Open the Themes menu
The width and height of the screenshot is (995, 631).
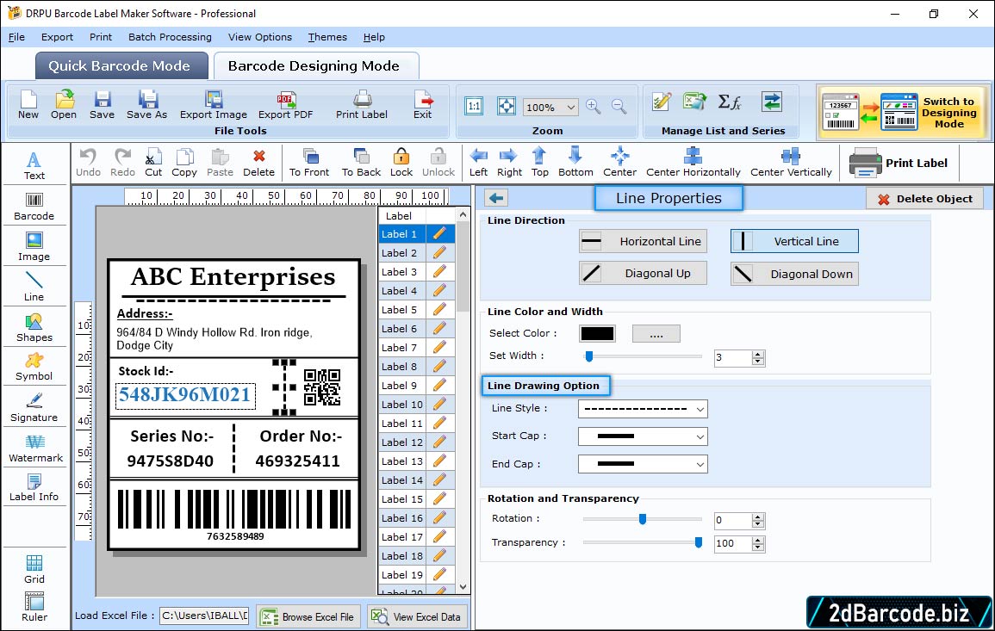[x=327, y=37]
